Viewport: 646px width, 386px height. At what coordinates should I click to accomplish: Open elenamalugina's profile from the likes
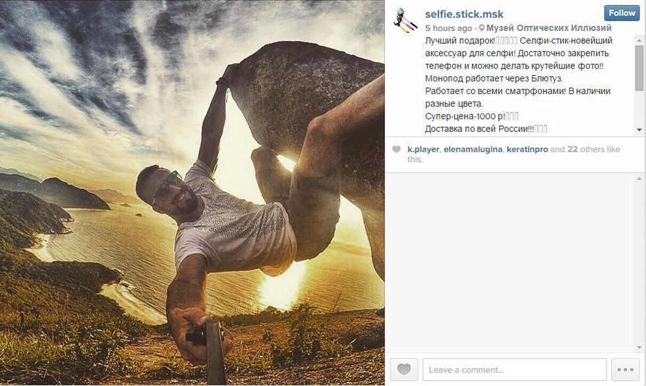473,150
